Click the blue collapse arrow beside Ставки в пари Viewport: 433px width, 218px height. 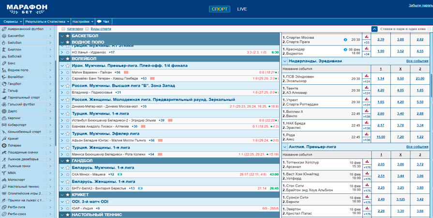tap(374, 29)
